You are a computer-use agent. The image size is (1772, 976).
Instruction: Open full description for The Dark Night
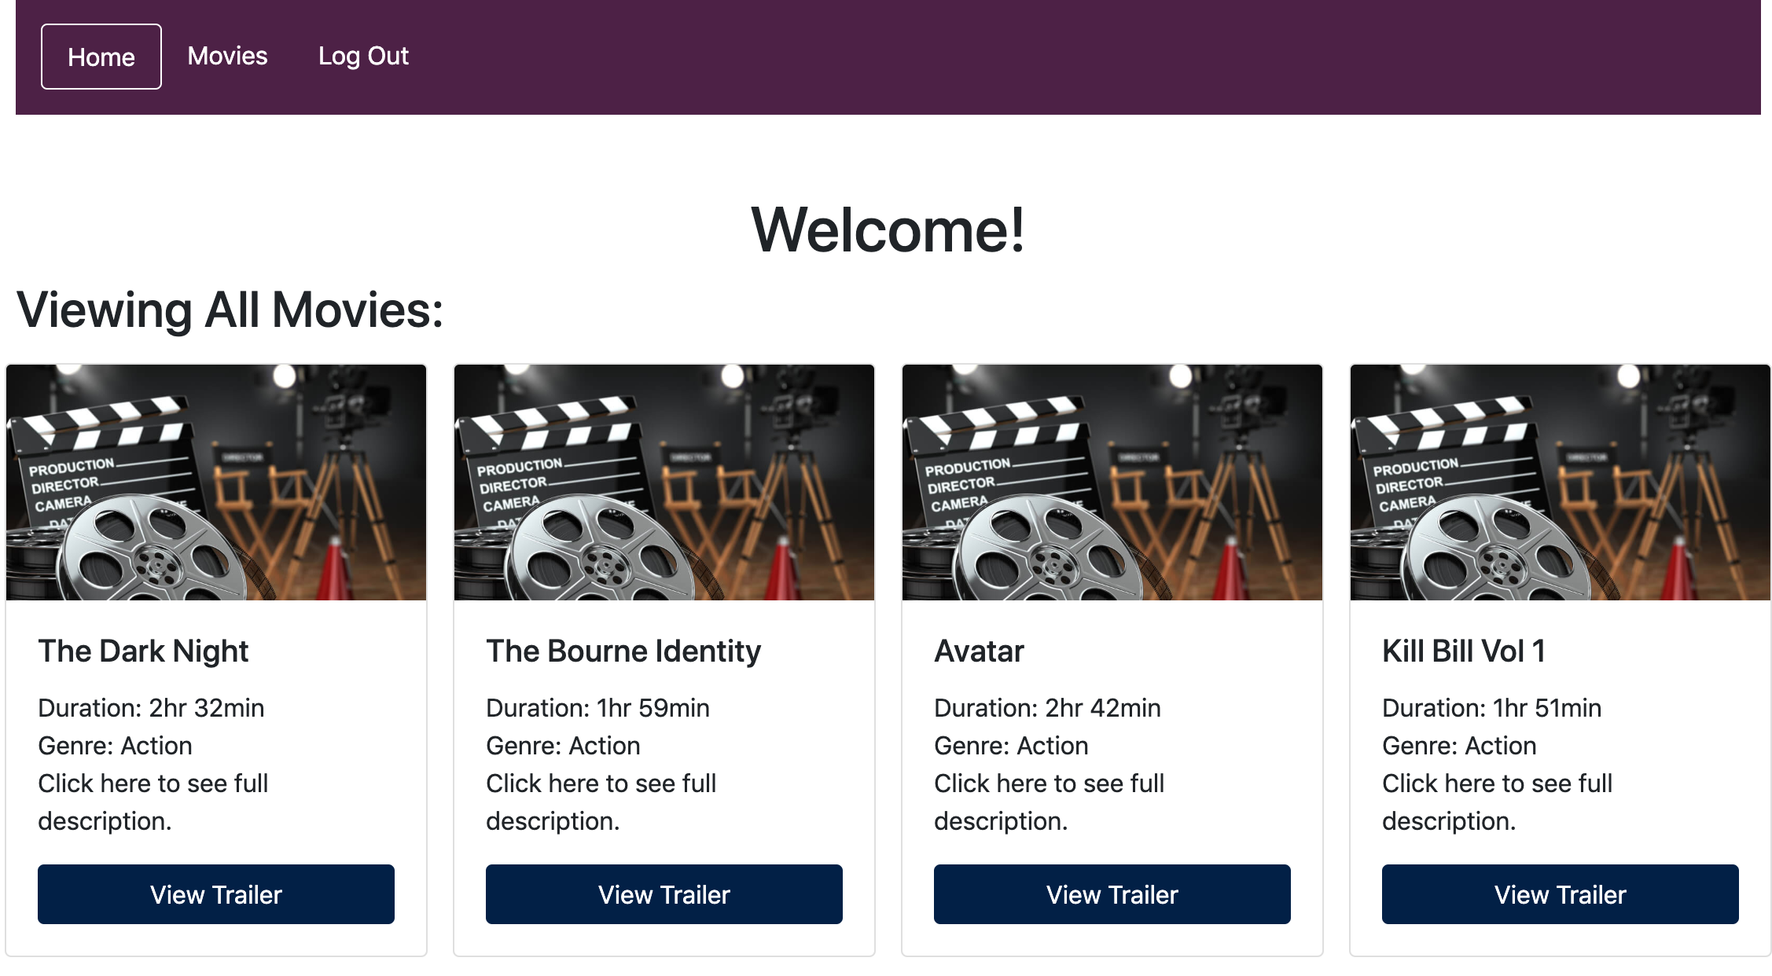tap(153, 802)
